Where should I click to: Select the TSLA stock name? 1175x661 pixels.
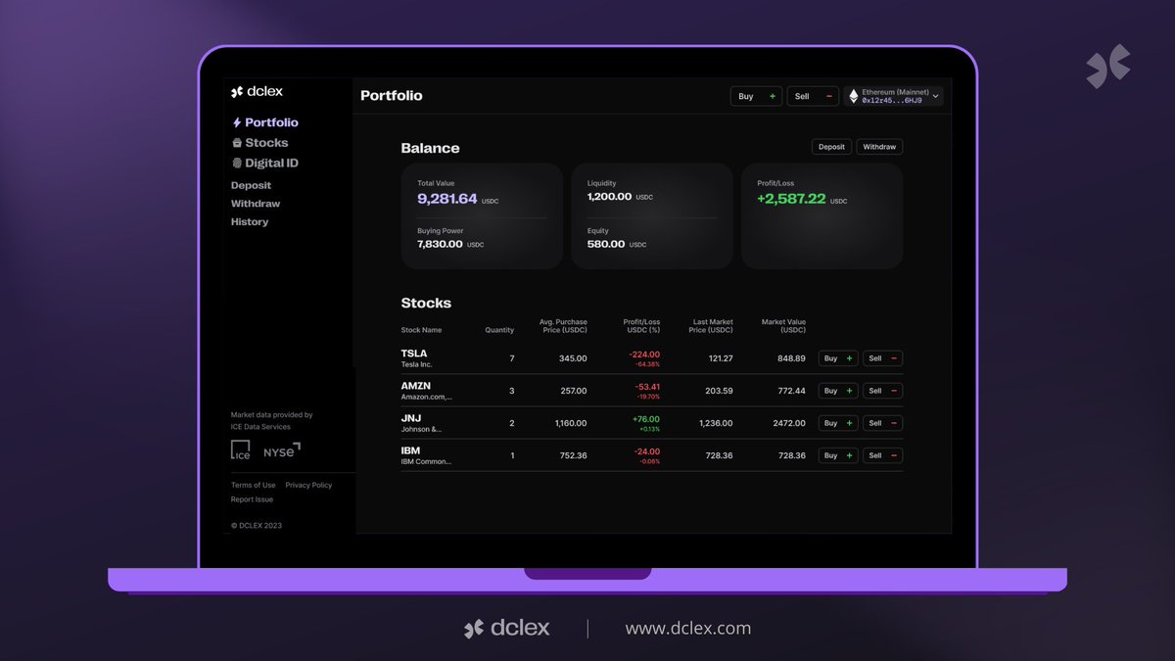414,354
